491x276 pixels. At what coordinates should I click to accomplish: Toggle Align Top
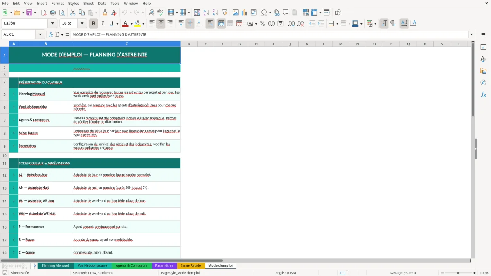click(181, 24)
